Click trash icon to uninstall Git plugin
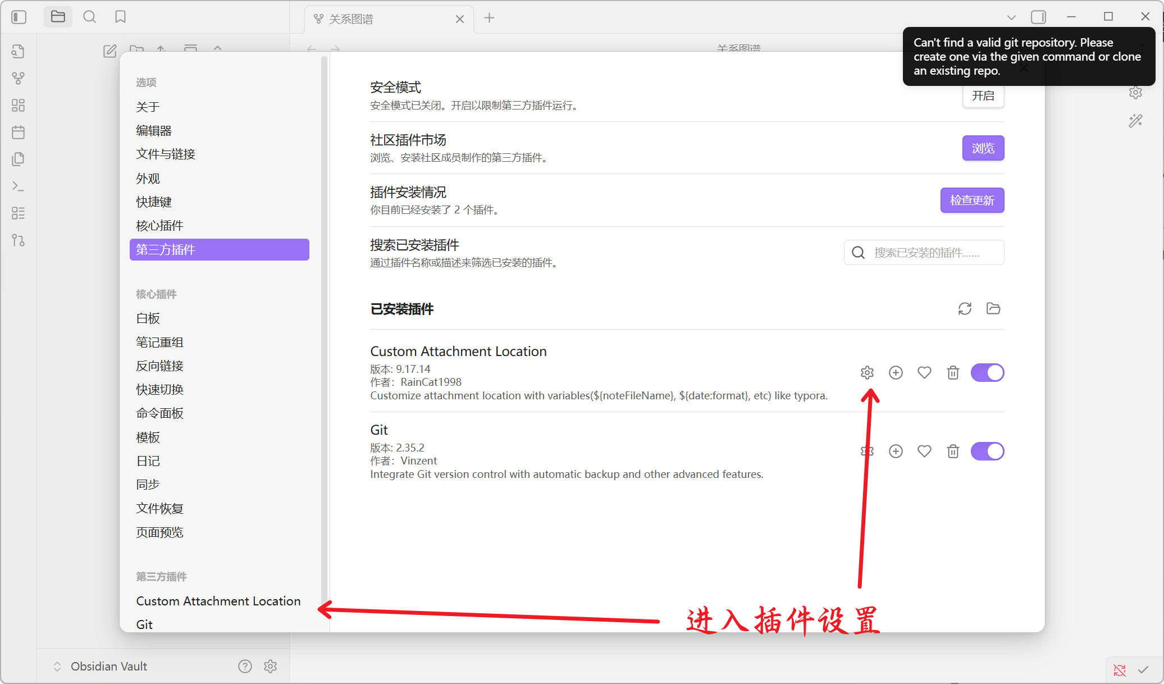Viewport: 1164px width, 684px height. coord(953,451)
